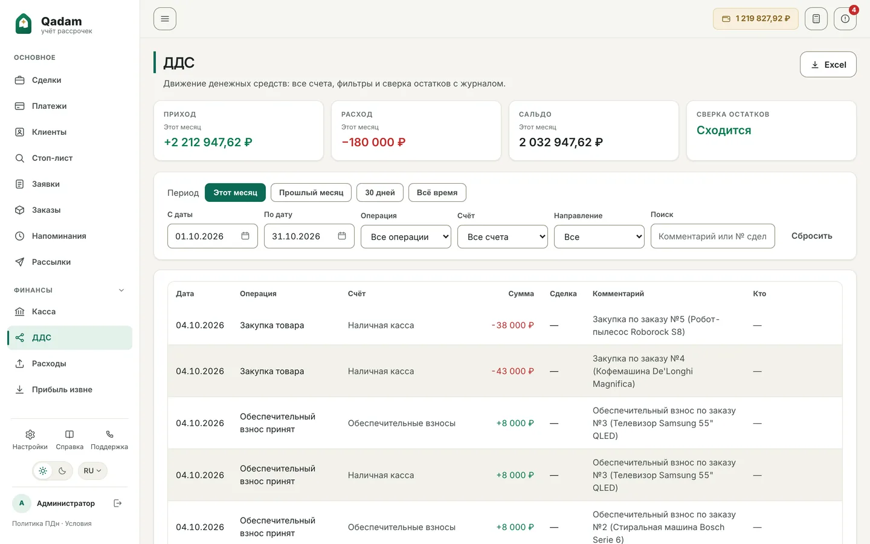Image resolution: width=870 pixels, height=544 pixels.
Task: Switch to dark theme
Action: point(62,471)
